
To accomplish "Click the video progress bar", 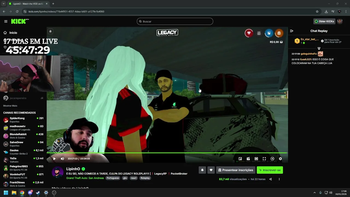I will pyautogui.click(x=167, y=153).
